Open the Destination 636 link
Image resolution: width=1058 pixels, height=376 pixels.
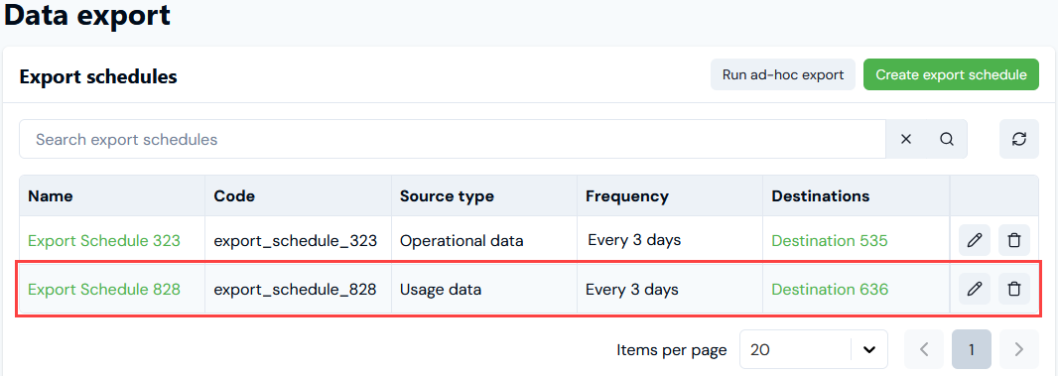830,289
